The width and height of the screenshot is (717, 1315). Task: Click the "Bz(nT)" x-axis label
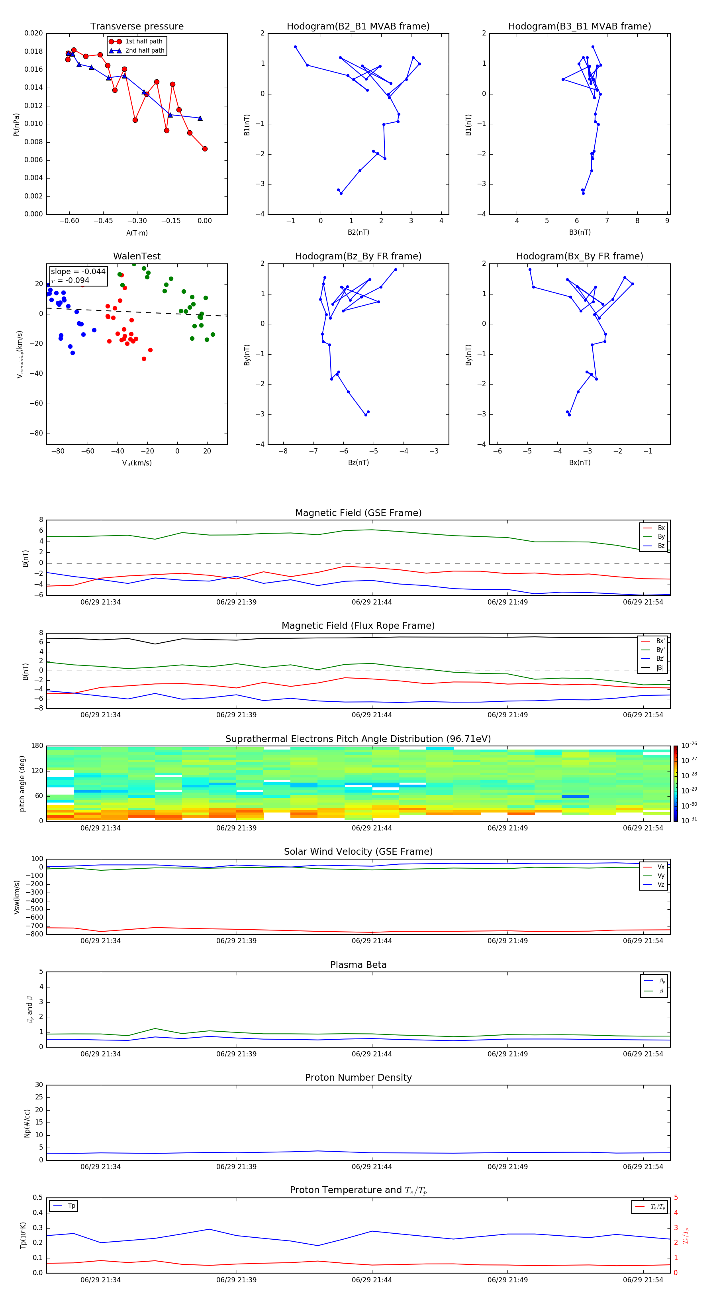(358, 463)
